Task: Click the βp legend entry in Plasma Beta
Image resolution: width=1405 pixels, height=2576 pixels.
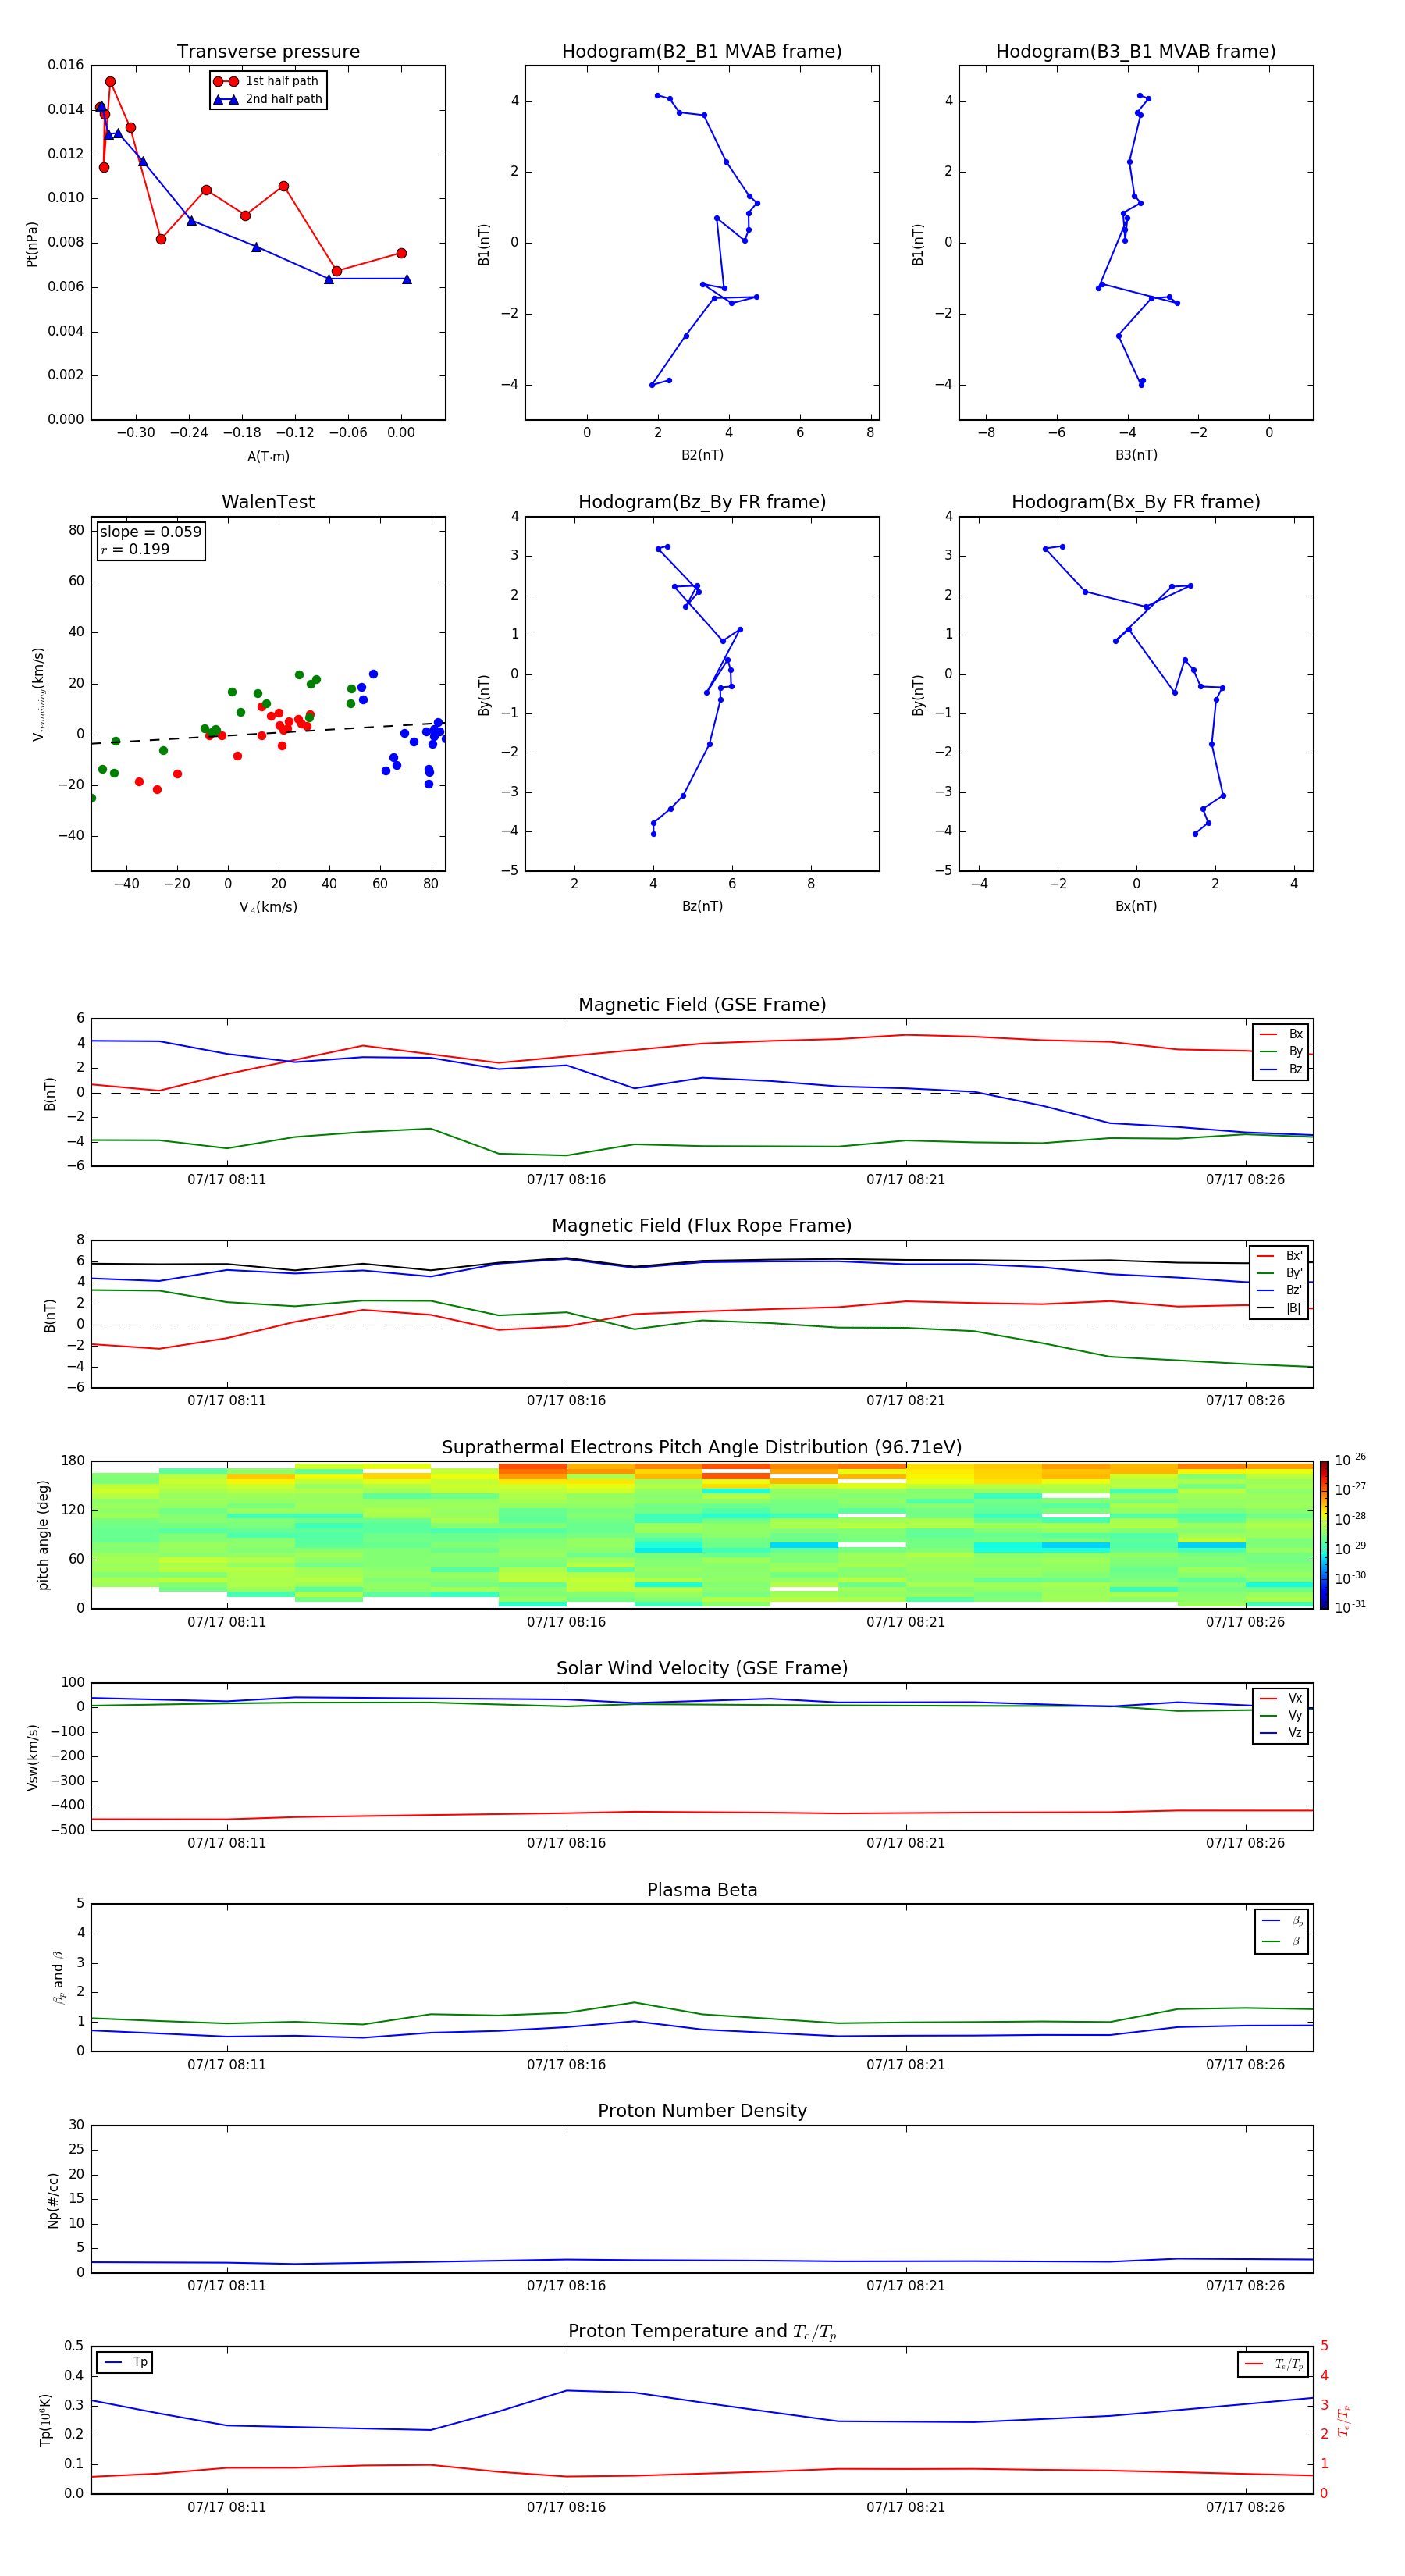Action: point(1283,1921)
